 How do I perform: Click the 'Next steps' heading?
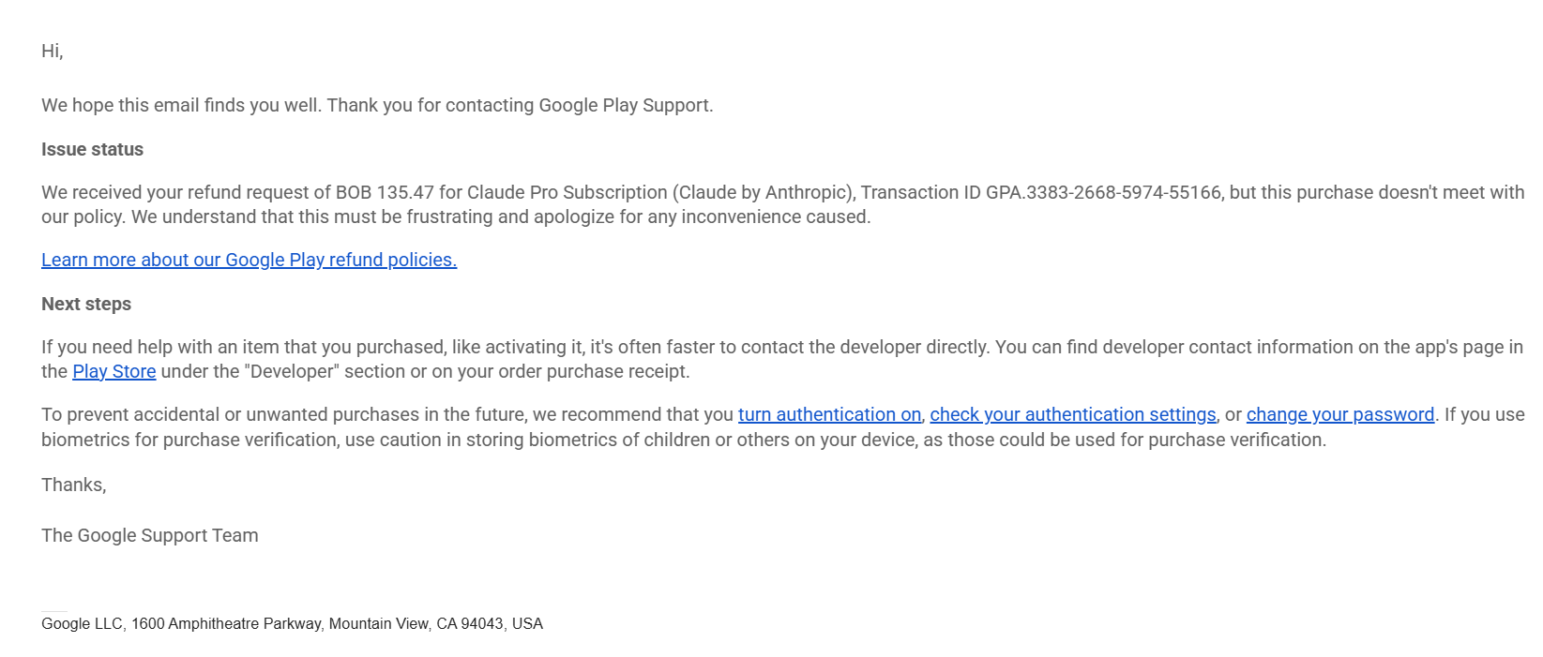(86, 304)
